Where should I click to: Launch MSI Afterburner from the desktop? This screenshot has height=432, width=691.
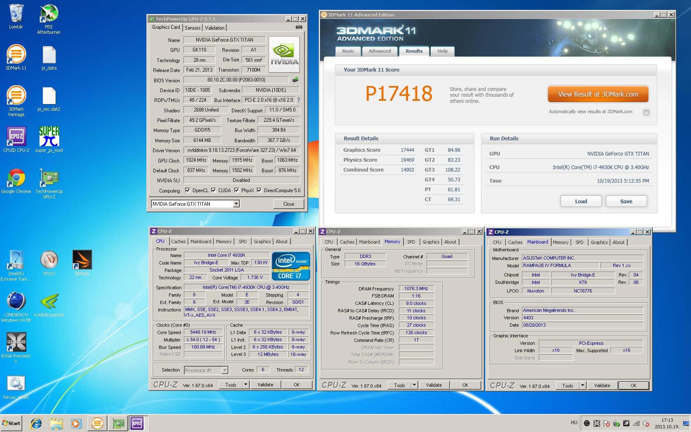point(49,19)
